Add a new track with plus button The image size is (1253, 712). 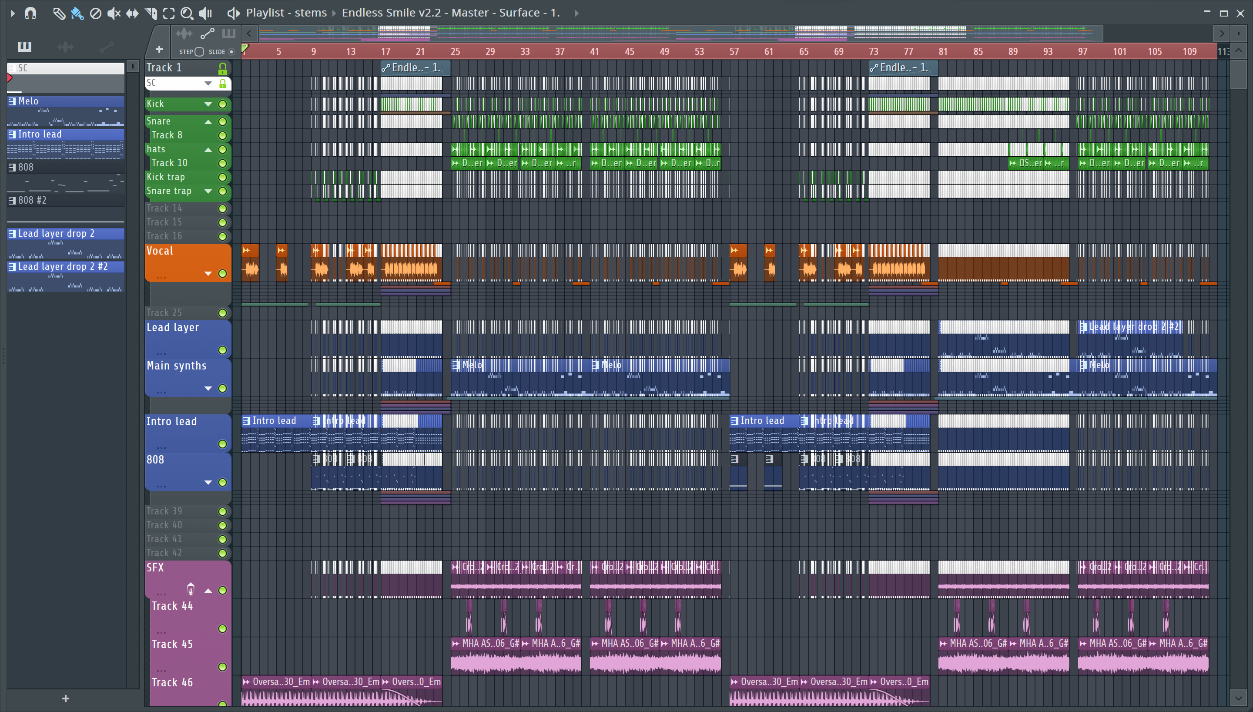[x=159, y=49]
